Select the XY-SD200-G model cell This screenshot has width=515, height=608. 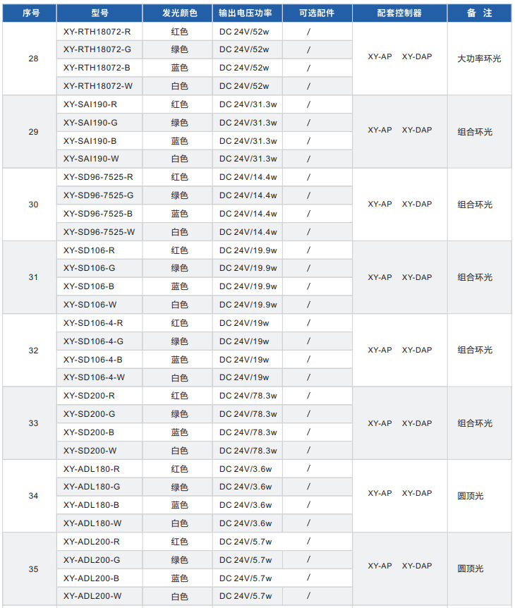[x=89, y=414]
